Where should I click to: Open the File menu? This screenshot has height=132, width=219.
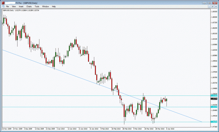click(7, 6)
